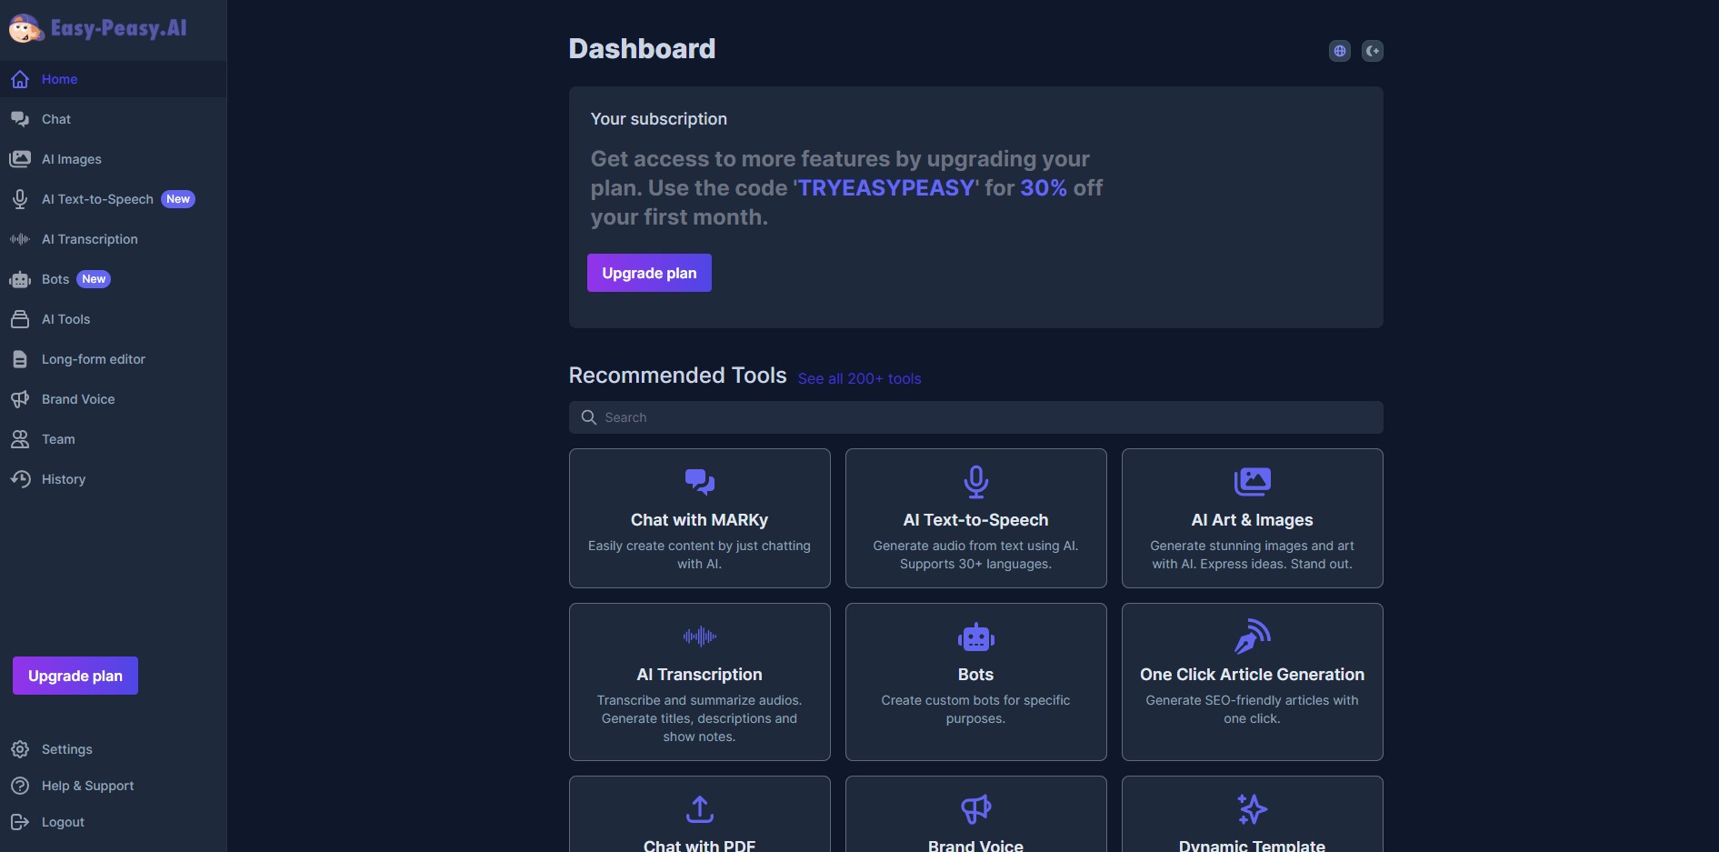Toggle dark mode with the moon icon
Viewport: 1719px width, 852px height.
point(1373,51)
